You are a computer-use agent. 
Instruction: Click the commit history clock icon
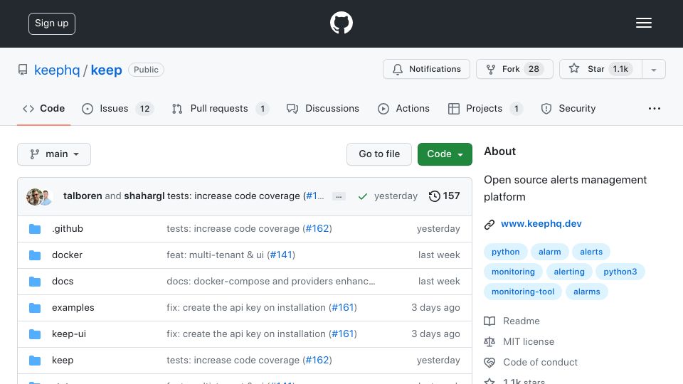(434, 196)
